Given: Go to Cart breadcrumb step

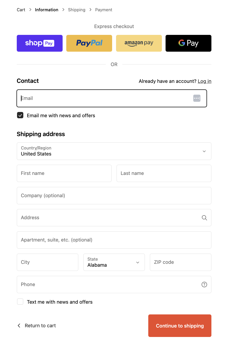Looking at the screenshot, I should tap(21, 10).
